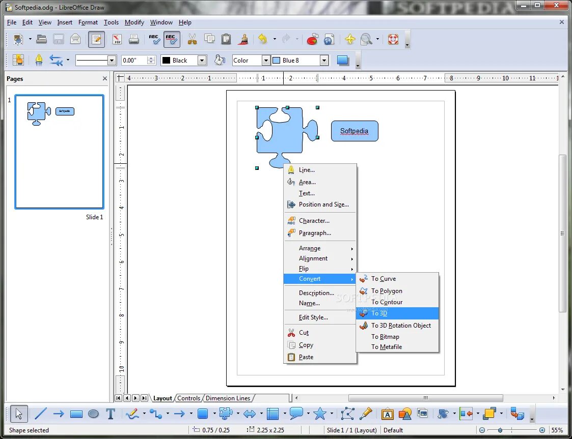
Task: Expand the Alignment submenu
Action: click(320, 258)
